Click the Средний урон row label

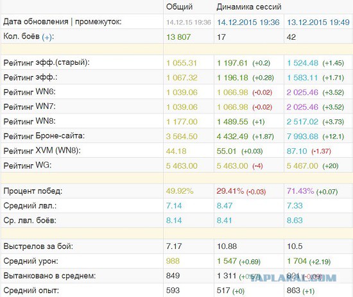31,261
